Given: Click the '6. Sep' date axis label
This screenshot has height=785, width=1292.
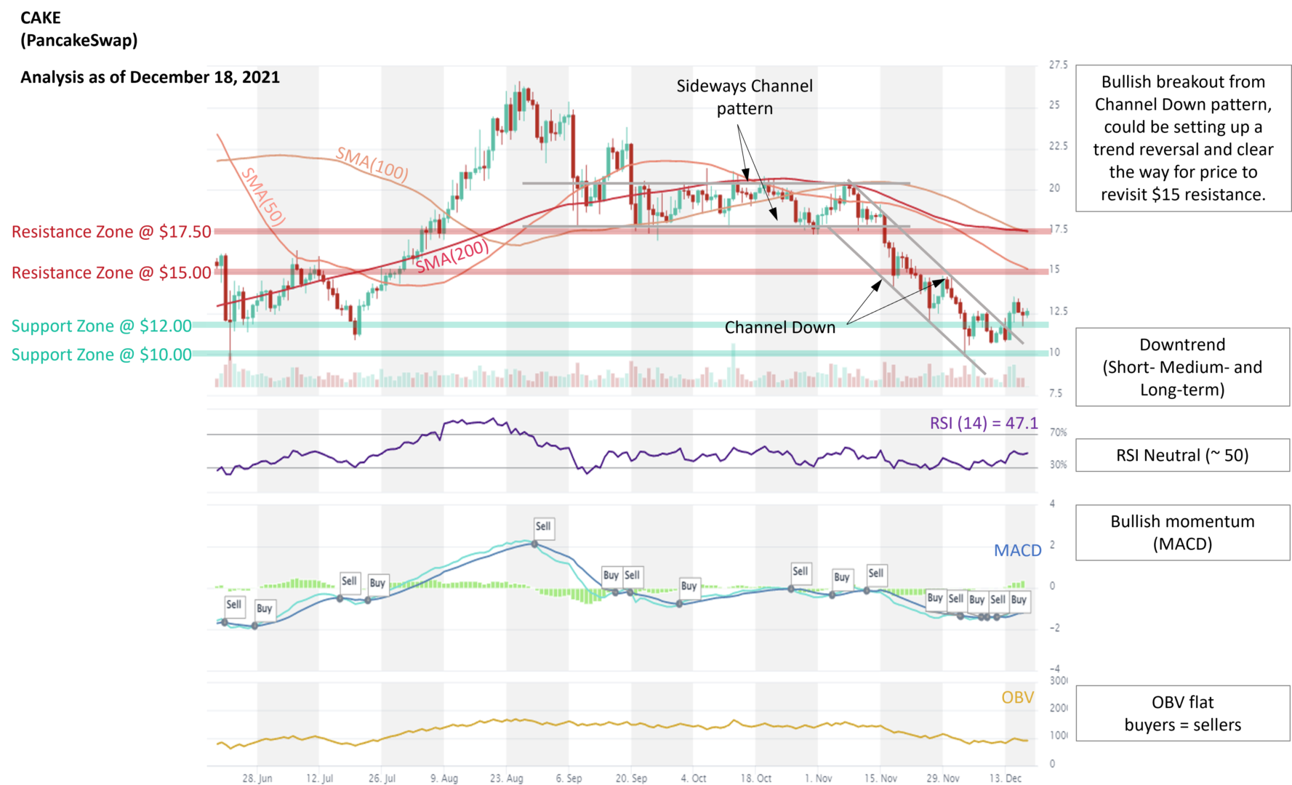Looking at the screenshot, I should (569, 778).
